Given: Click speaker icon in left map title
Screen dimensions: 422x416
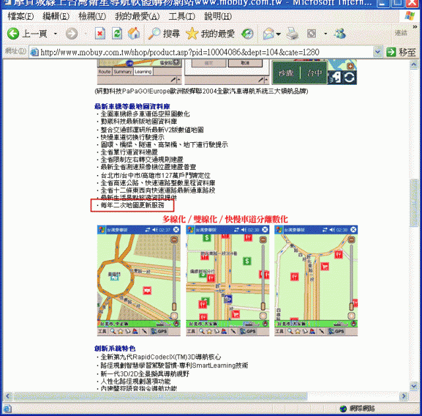Looking at the screenshot, I should [155, 230].
